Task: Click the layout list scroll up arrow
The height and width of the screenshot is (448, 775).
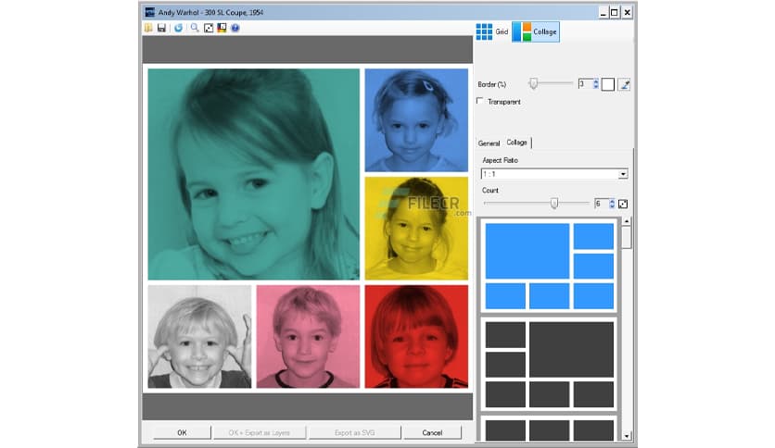Action: [x=627, y=221]
